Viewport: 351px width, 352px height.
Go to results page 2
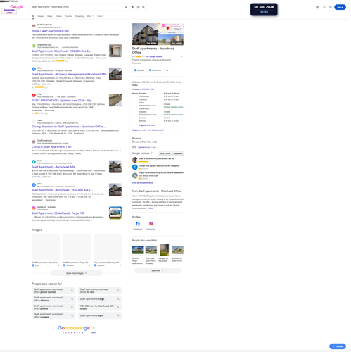coord(66,332)
